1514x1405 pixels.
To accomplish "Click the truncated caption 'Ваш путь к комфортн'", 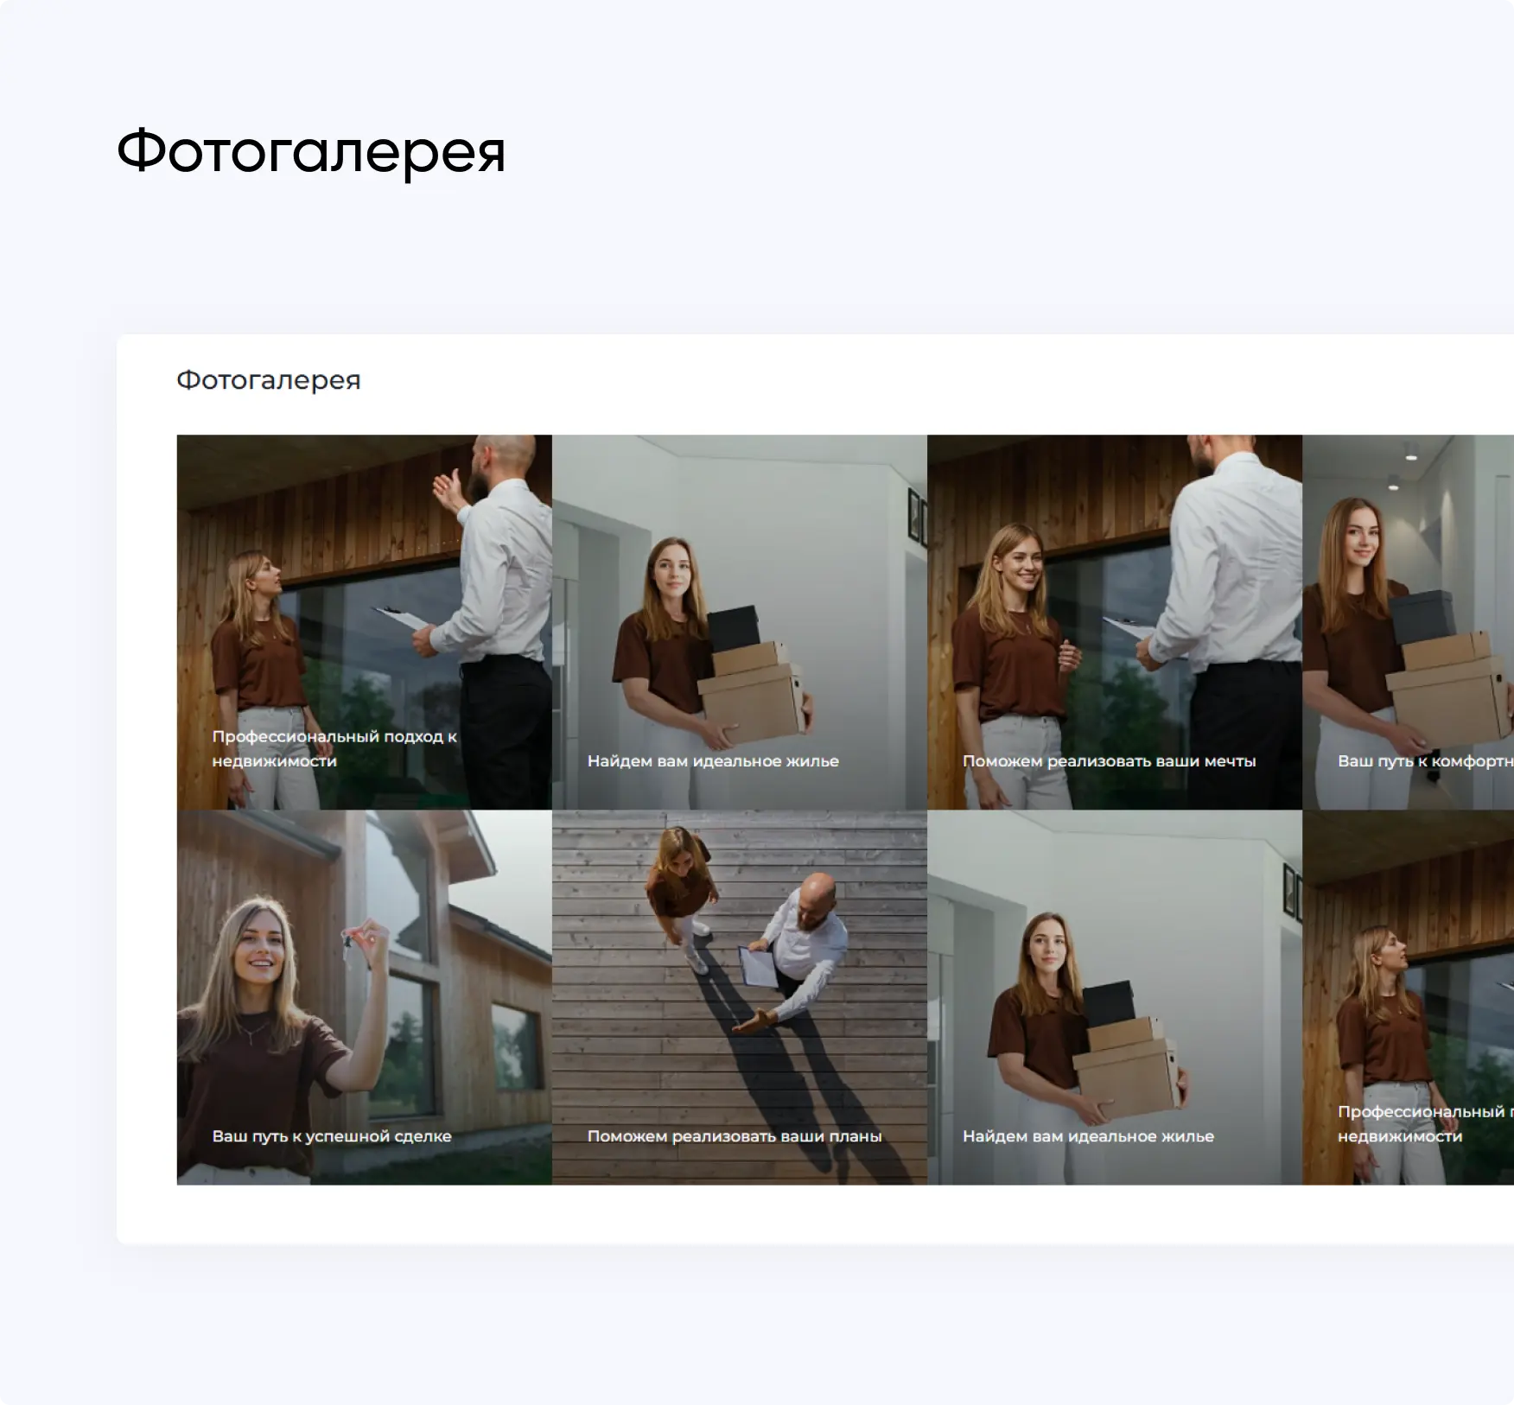I will [x=1425, y=761].
